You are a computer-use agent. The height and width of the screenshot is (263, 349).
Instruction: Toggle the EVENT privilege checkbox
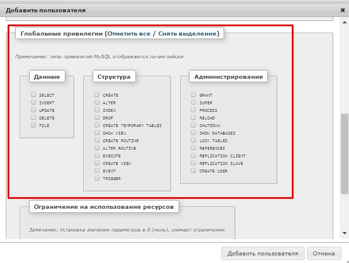[x=97, y=171]
